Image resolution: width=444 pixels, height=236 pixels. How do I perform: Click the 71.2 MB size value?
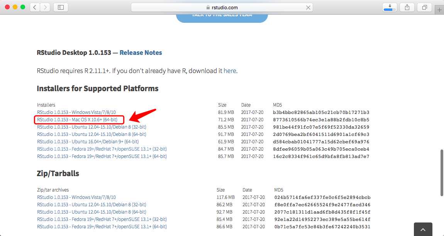226,120
